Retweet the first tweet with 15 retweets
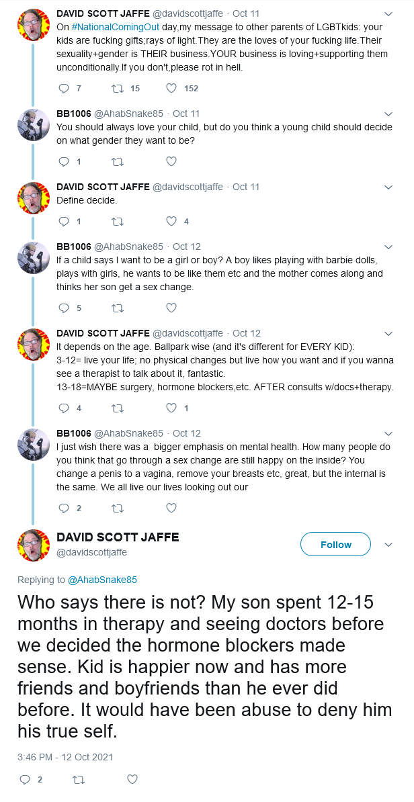Viewport: 414px width, 802px height. point(117,89)
